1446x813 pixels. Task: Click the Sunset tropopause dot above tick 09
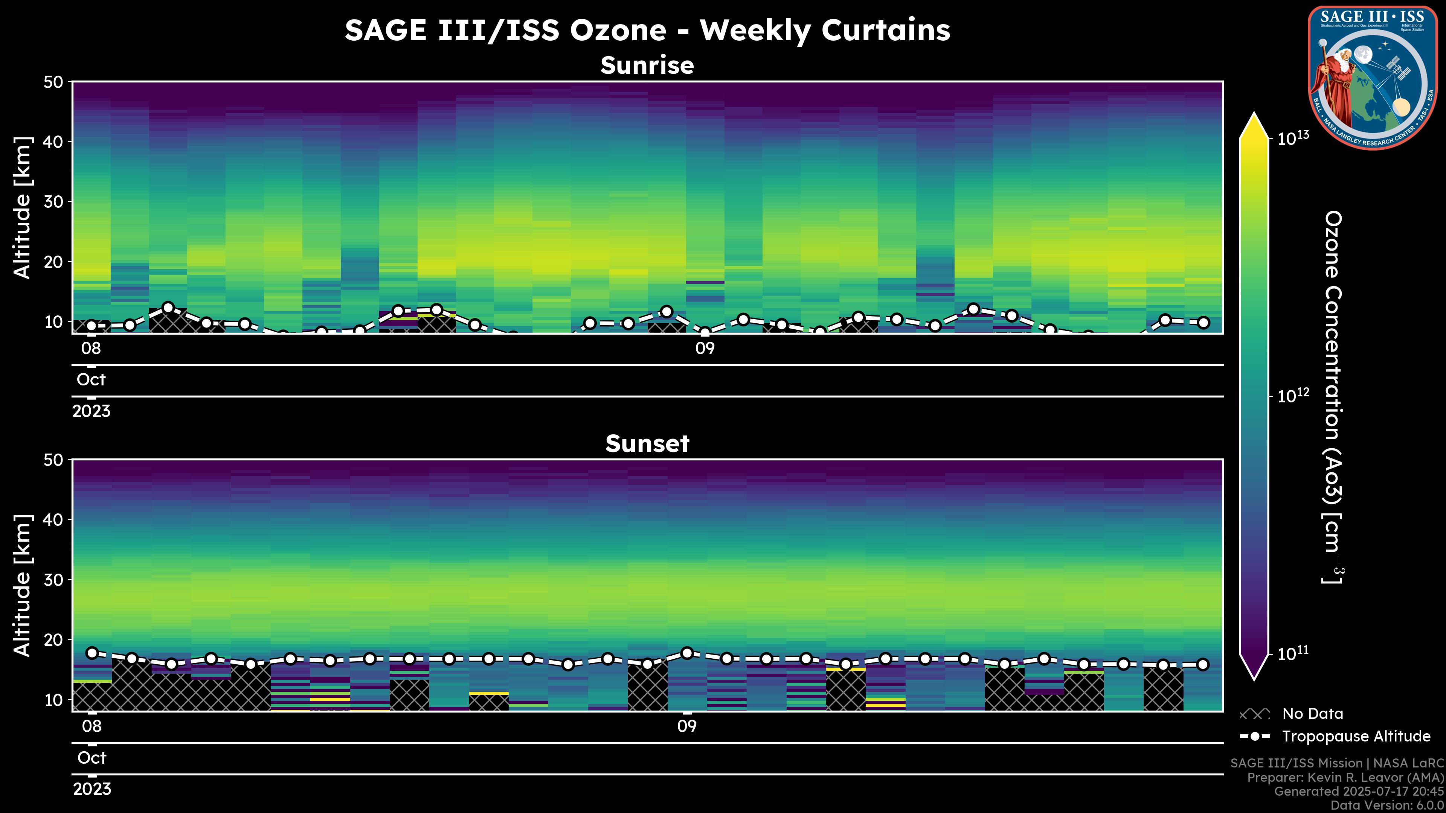pos(686,653)
